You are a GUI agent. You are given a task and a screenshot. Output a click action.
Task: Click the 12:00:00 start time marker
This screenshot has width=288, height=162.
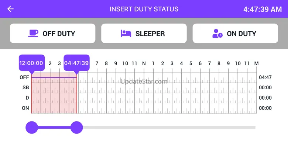(x=31, y=63)
